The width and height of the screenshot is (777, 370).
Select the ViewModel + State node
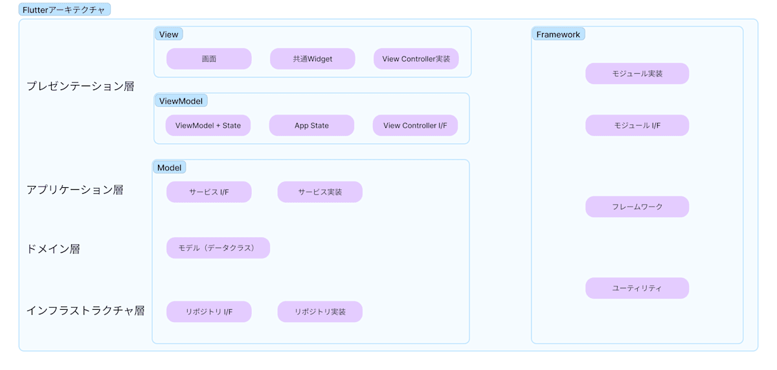click(208, 126)
